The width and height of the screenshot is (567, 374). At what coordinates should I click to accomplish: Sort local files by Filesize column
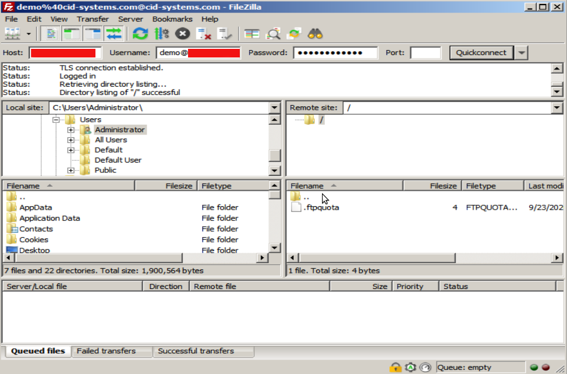click(166, 186)
